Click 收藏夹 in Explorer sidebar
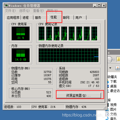 point(112,77)
